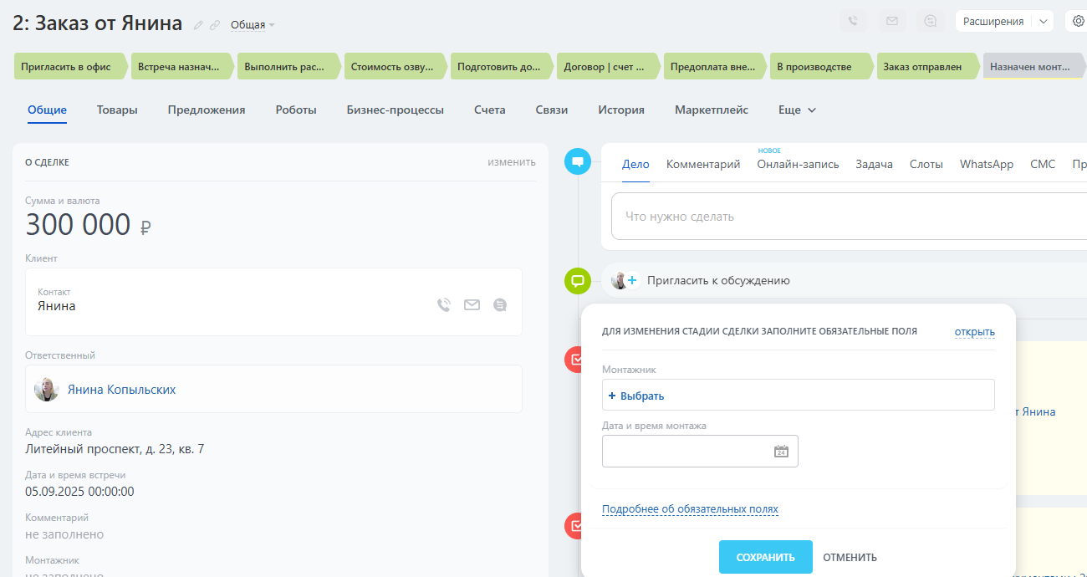Select the СМС timeline tab
This screenshot has width=1087, height=577.
[1043, 164]
